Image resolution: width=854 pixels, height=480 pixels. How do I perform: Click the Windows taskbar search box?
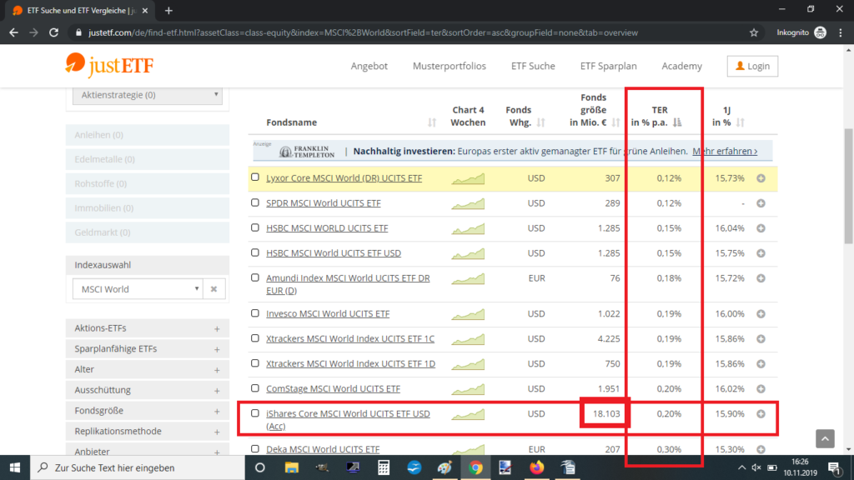(x=138, y=467)
